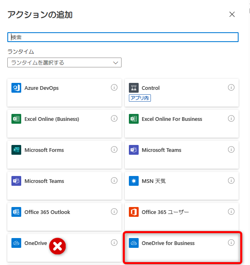This screenshot has width=250, height=265.
Task: Choose the Control connector icon
Action: coord(134,88)
